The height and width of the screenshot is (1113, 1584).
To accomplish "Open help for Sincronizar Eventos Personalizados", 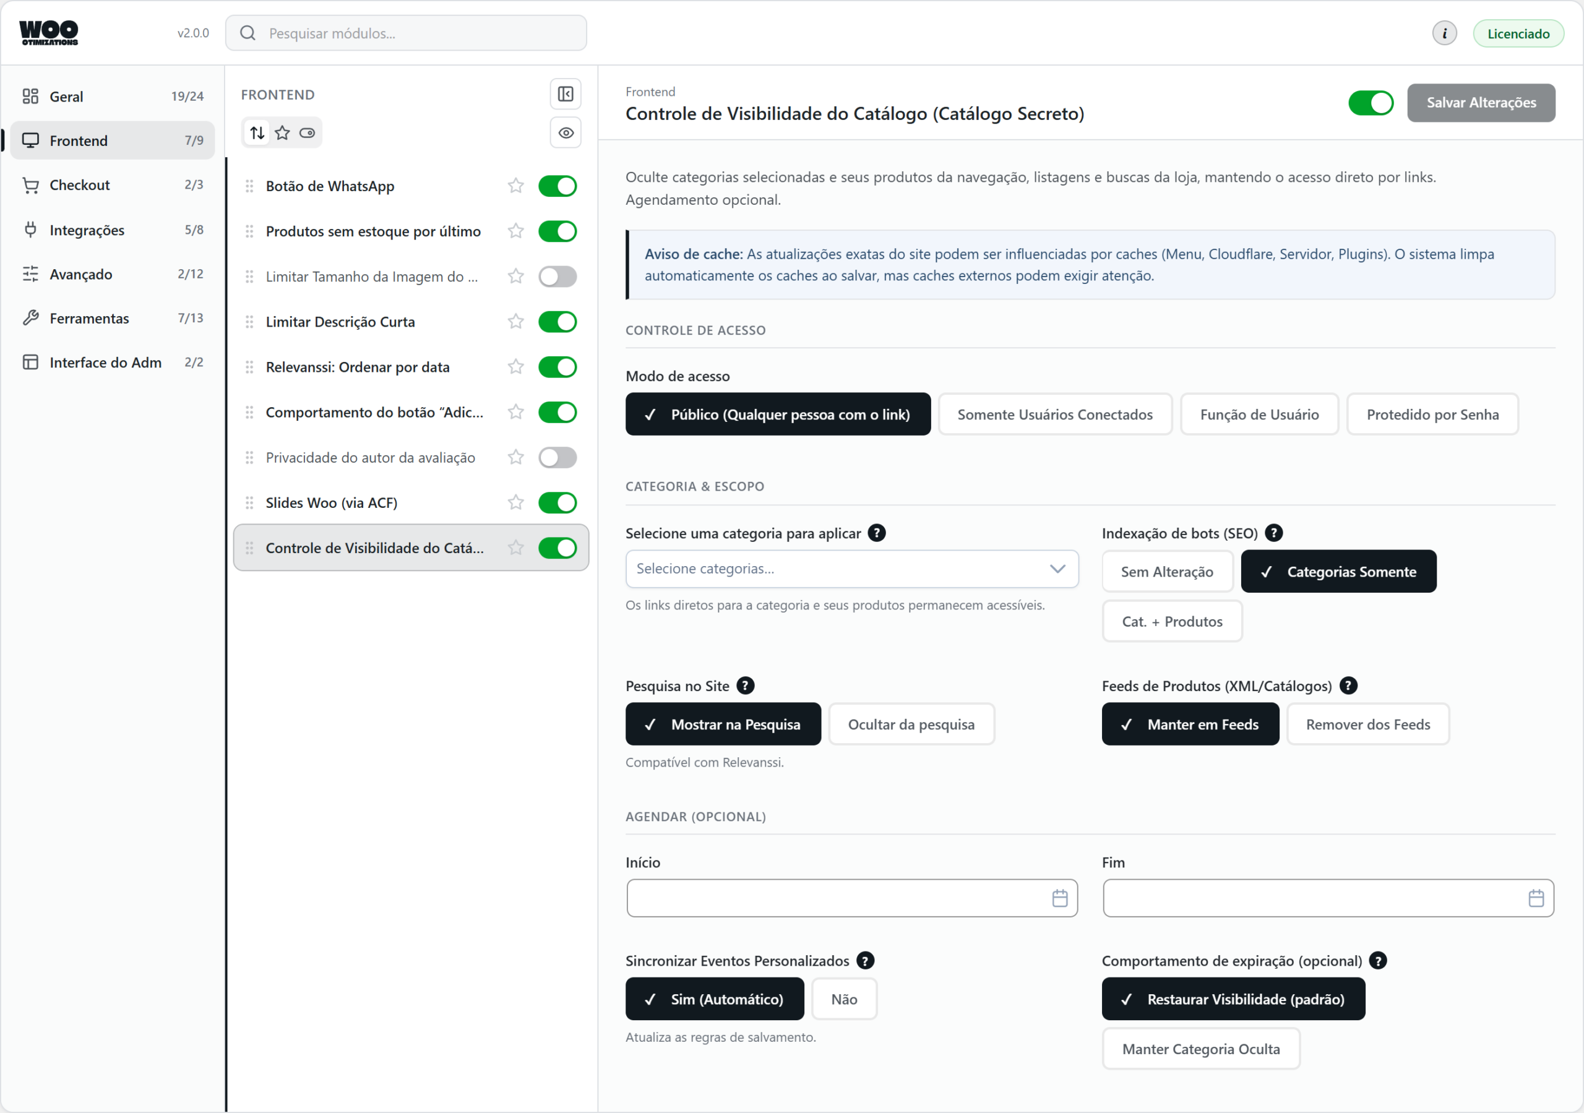I will (x=865, y=961).
